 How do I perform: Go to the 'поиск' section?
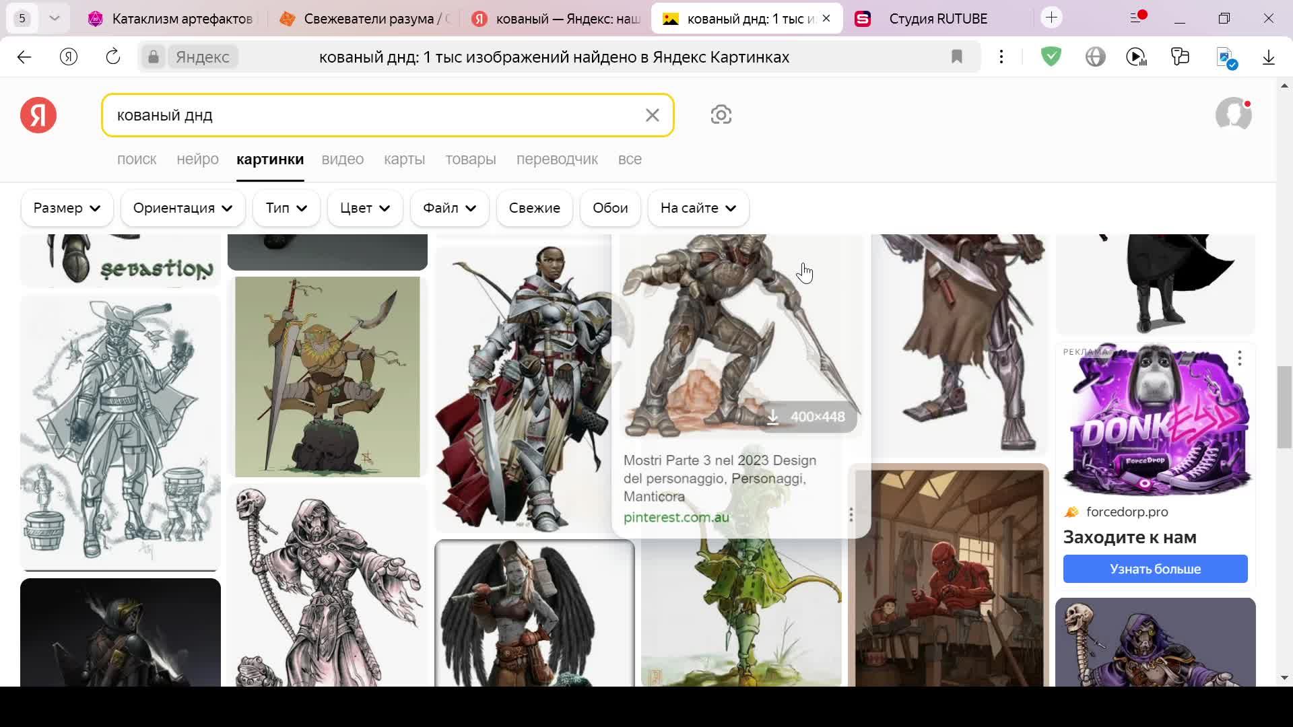pyautogui.click(x=137, y=160)
